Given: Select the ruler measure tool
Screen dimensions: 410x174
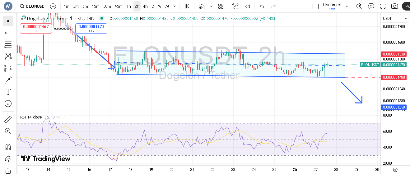Looking at the screenshot, I should [x=8, y=119].
